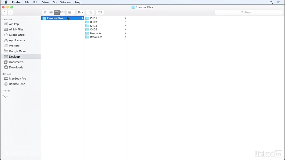
Task: Select column view toggle
Action: coord(57,12)
